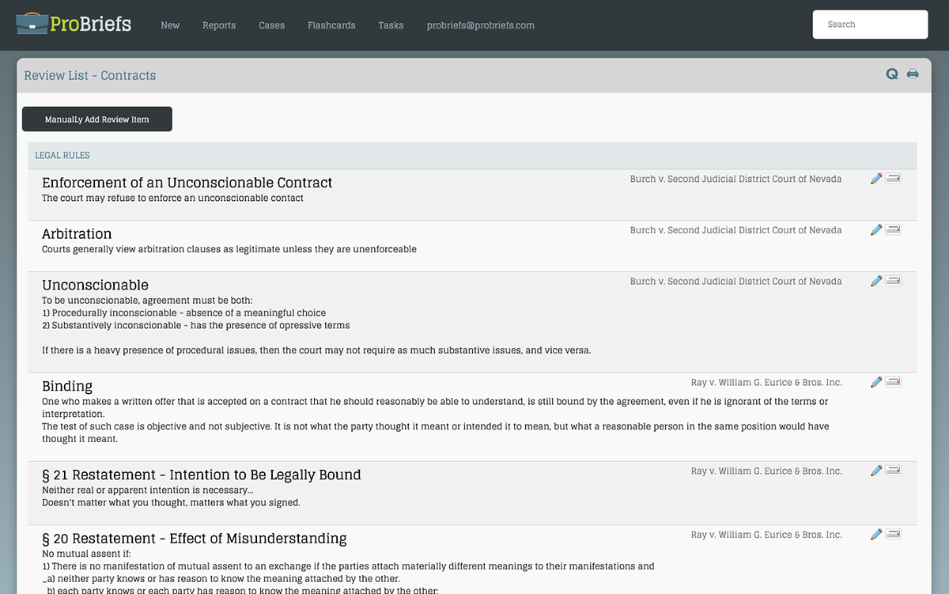Image resolution: width=949 pixels, height=594 pixels.
Task: Select the magnifier icon in the header
Action: (892, 74)
